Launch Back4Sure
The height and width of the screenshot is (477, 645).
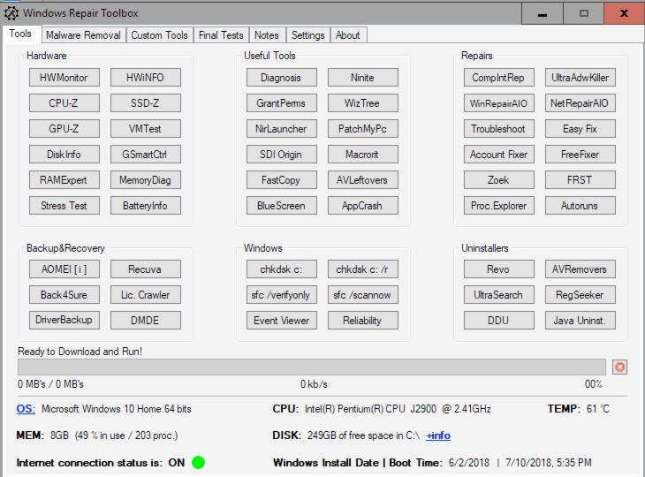[64, 294]
